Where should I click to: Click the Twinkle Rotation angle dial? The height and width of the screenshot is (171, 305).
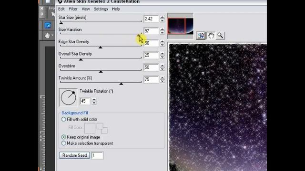coord(68,97)
